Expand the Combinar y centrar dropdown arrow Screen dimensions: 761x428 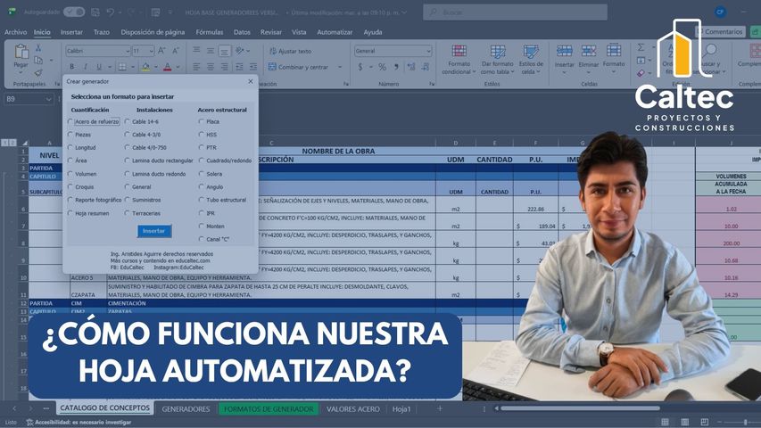[x=340, y=67]
